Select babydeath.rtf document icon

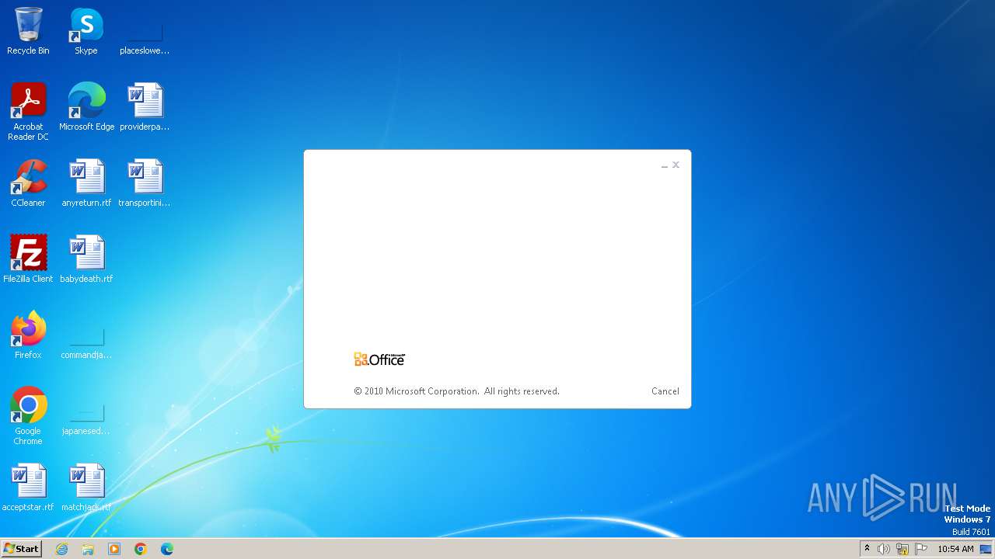(x=86, y=259)
